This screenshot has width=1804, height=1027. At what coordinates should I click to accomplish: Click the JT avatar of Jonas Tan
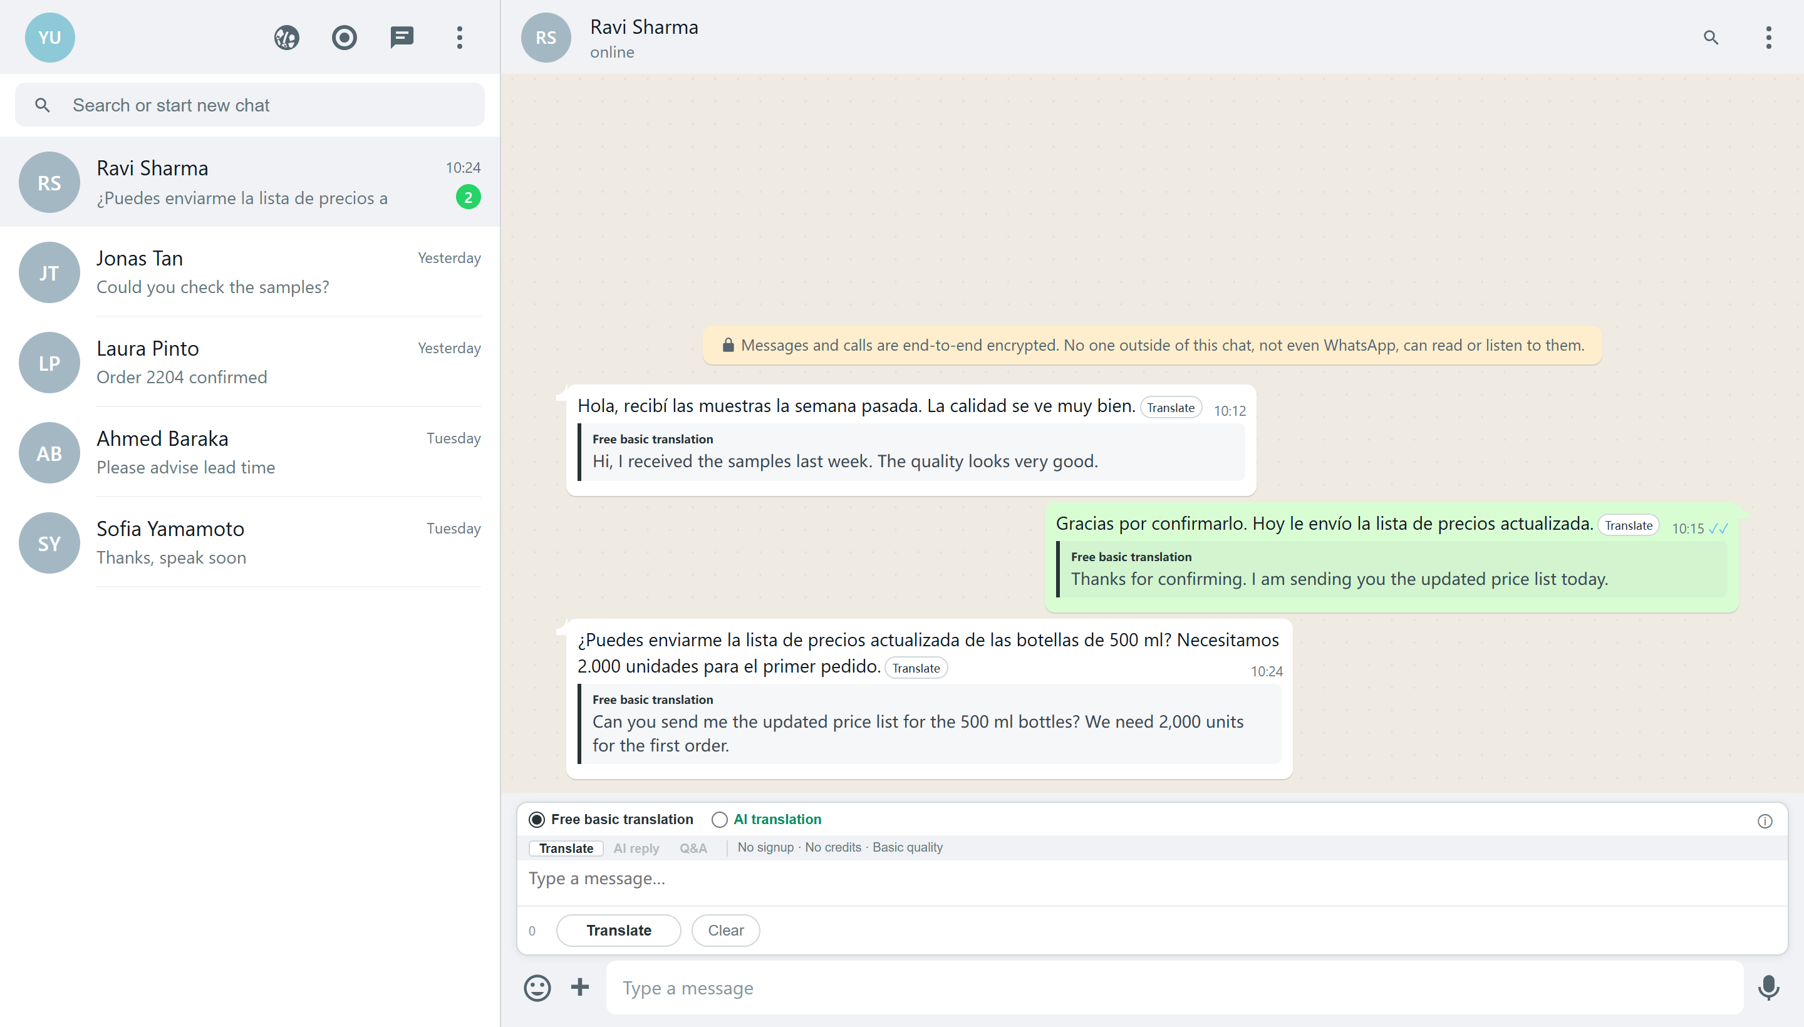click(x=49, y=272)
